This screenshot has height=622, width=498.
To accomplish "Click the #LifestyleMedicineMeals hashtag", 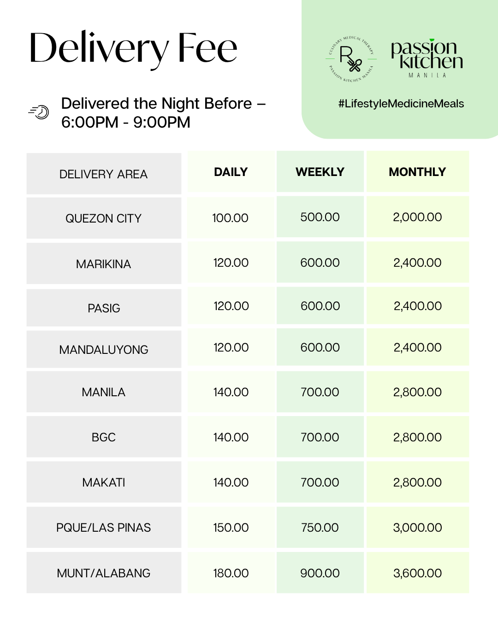I will click(401, 104).
